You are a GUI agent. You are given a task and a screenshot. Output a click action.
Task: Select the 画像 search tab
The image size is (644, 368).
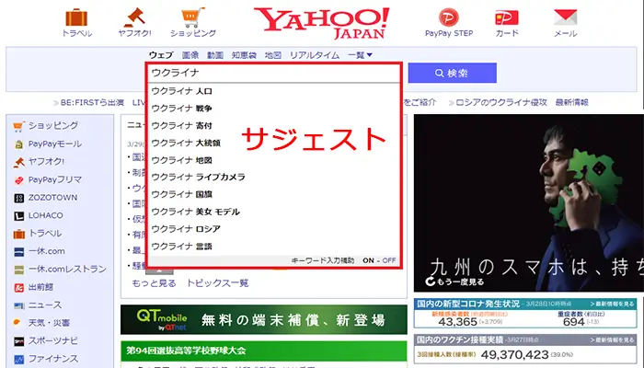coord(190,55)
